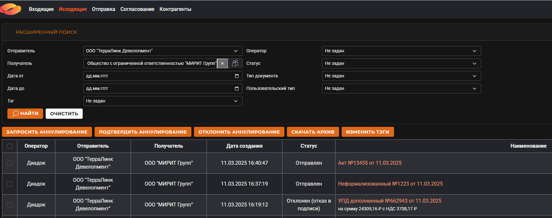
Task: Toggle the select-all checkbox in table header
Action: [x=10, y=146]
